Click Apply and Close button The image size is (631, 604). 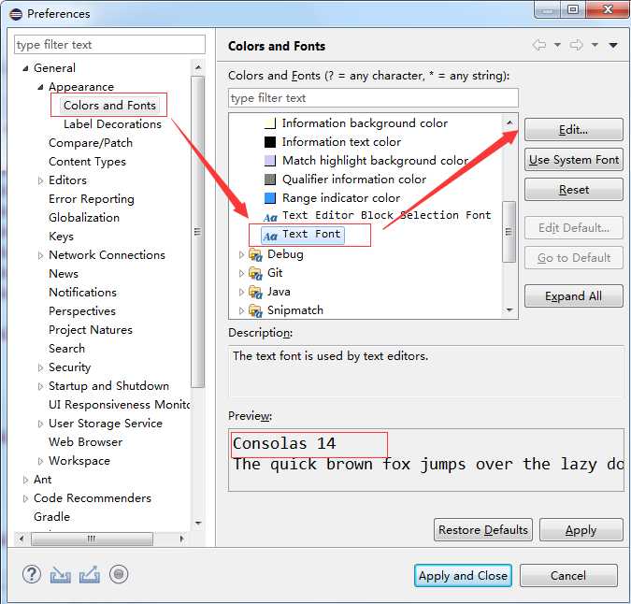click(x=463, y=575)
